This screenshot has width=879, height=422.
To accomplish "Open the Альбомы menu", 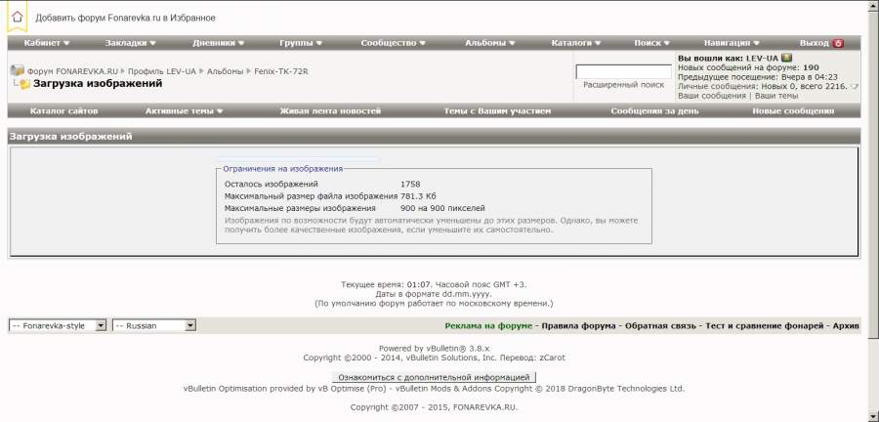I will [x=490, y=43].
